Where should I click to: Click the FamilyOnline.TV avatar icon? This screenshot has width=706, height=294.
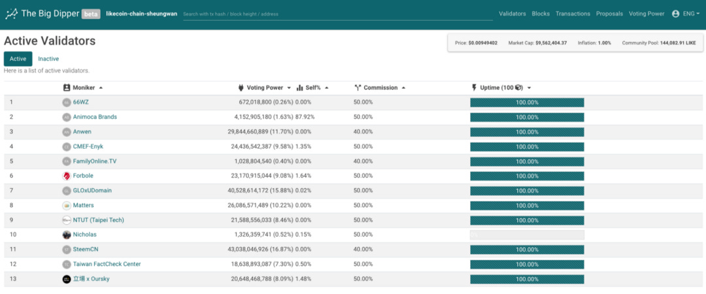[67, 161]
